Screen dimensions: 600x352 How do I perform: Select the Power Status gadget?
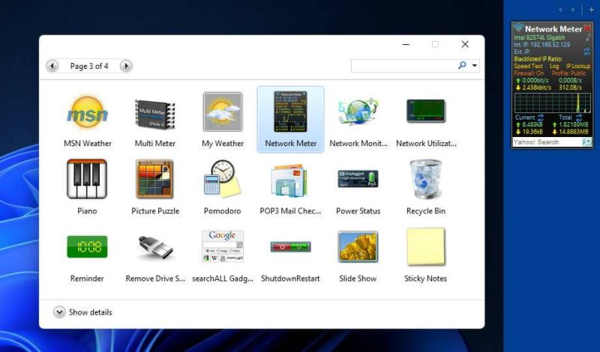358,180
